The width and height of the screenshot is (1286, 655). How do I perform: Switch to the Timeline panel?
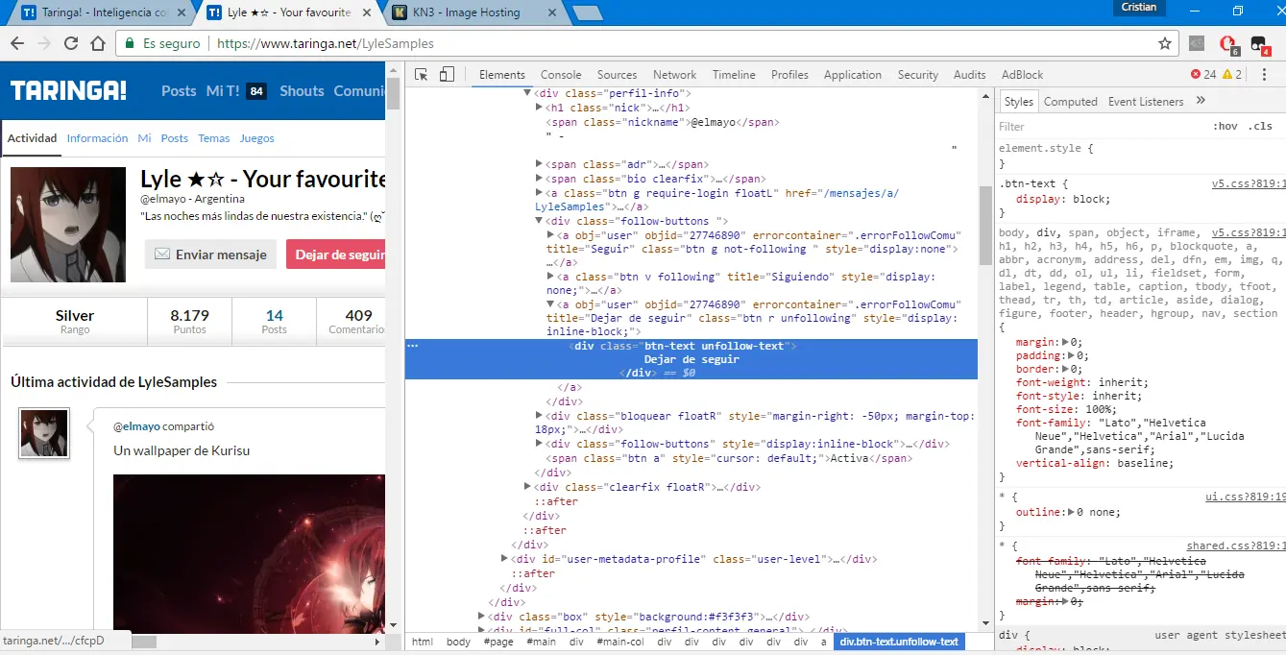(x=734, y=75)
